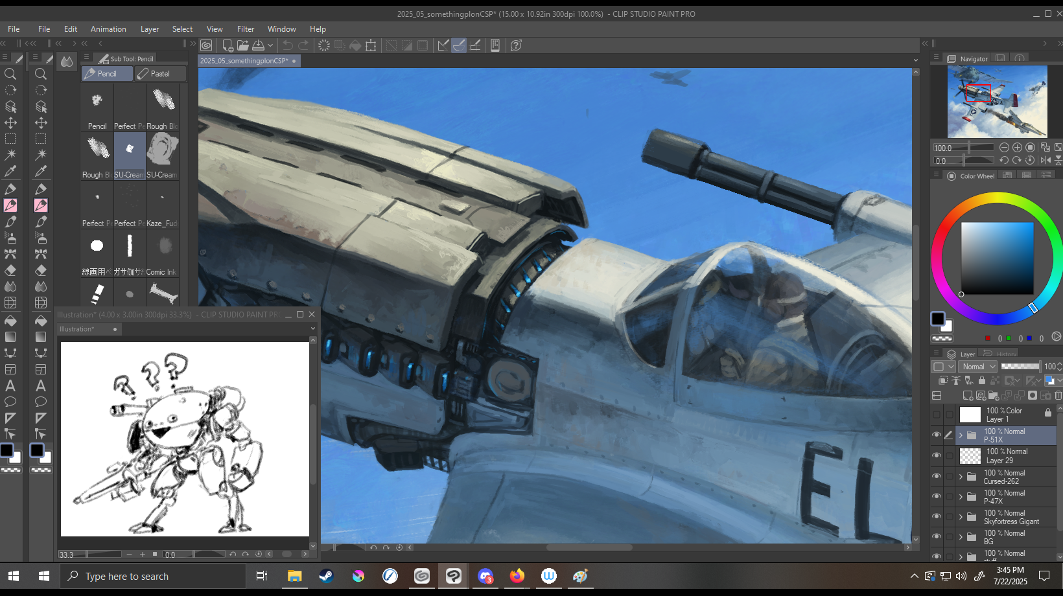Expand the P-47X layer folder
This screenshot has width=1063, height=596.
[x=961, y=497]
